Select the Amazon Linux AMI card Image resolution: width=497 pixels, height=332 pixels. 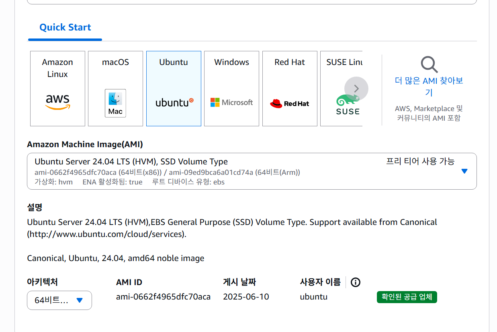pos(57,89)
